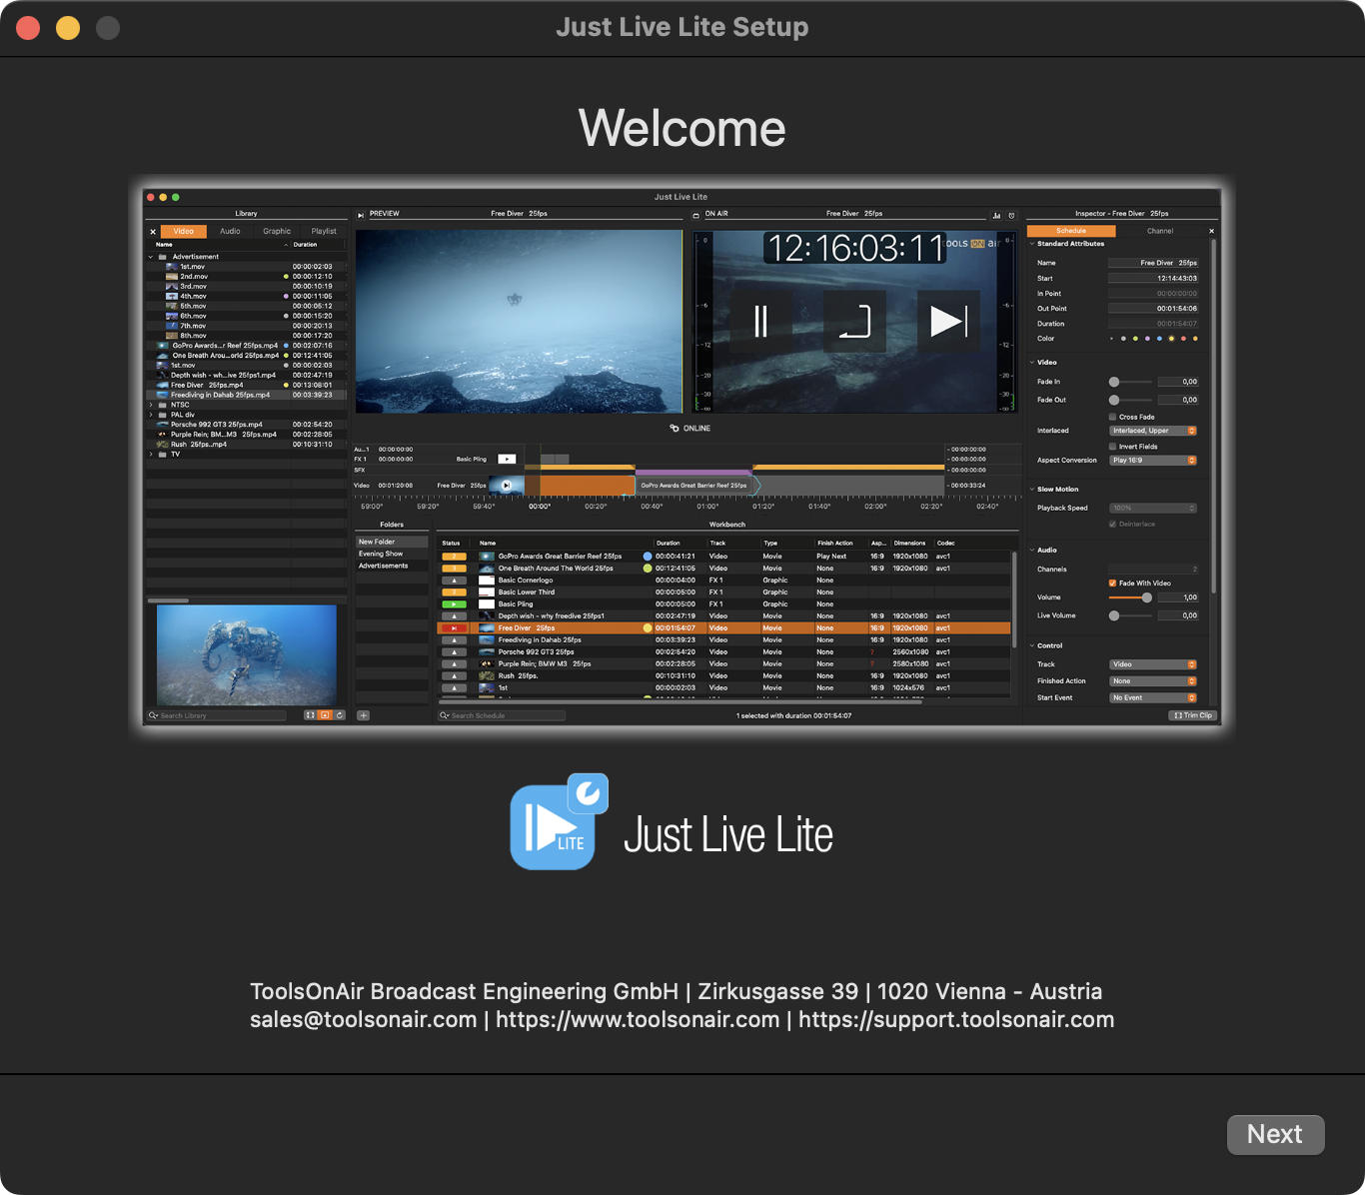Collapse the Standard Attributes section
This screenshot has width=1365, height=1195.
click(1031, 244)
